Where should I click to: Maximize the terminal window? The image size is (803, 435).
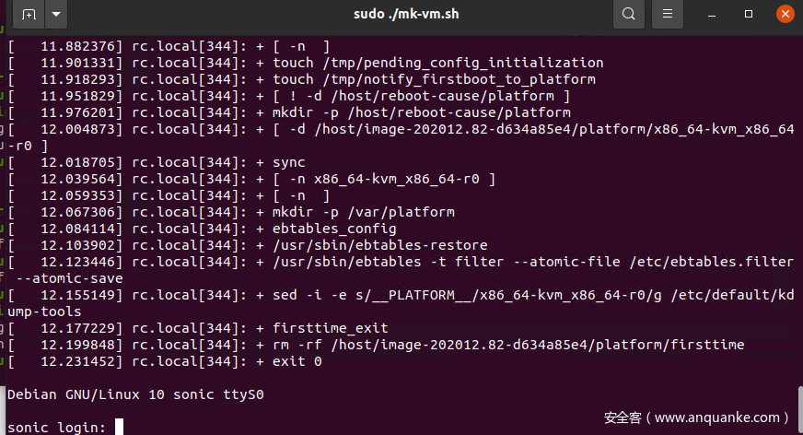click(x=749, y=14)
